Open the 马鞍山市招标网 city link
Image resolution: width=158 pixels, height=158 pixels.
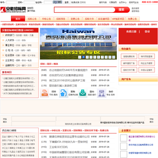tap(62, 25)
